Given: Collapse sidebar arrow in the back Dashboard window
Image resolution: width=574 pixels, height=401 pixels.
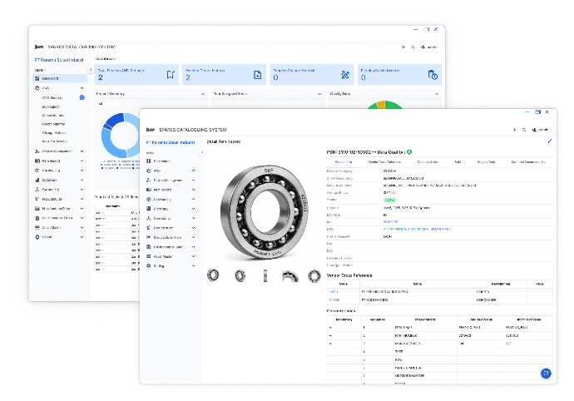Looking at the screenshot, I should coord(91,70).
